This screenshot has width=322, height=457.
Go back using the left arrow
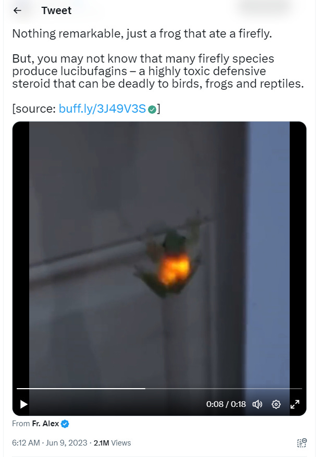[18, 10]
